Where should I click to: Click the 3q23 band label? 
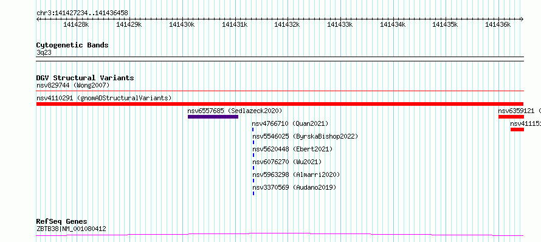coord(44,52)
